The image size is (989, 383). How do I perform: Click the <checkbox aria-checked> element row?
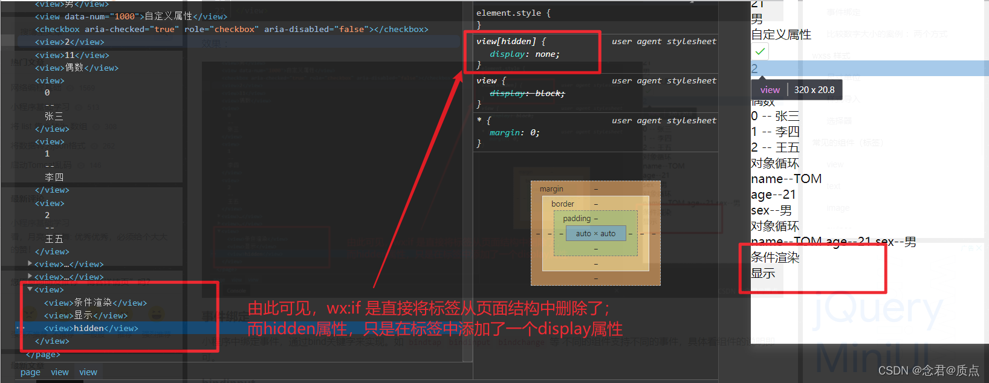point(232,29)
